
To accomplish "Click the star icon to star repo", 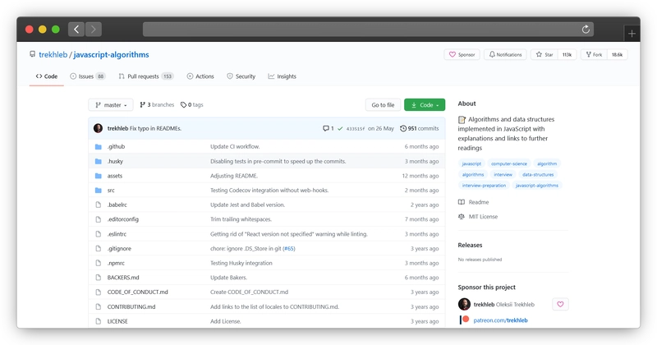I will (539, 54).
